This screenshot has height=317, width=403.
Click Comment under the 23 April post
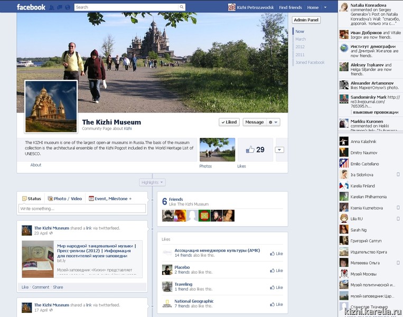[x=41, y=287]
